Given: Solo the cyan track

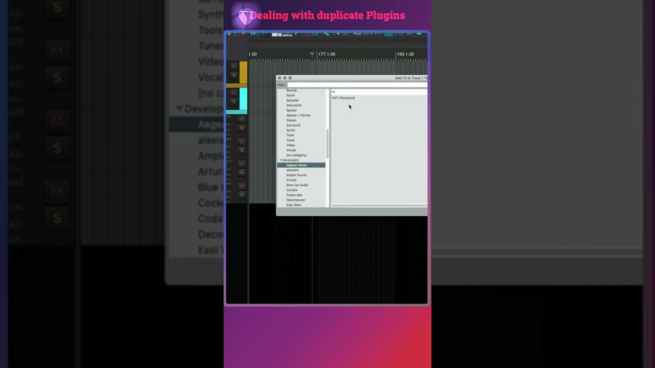Looking at the screenshot, I should (234, 101).
